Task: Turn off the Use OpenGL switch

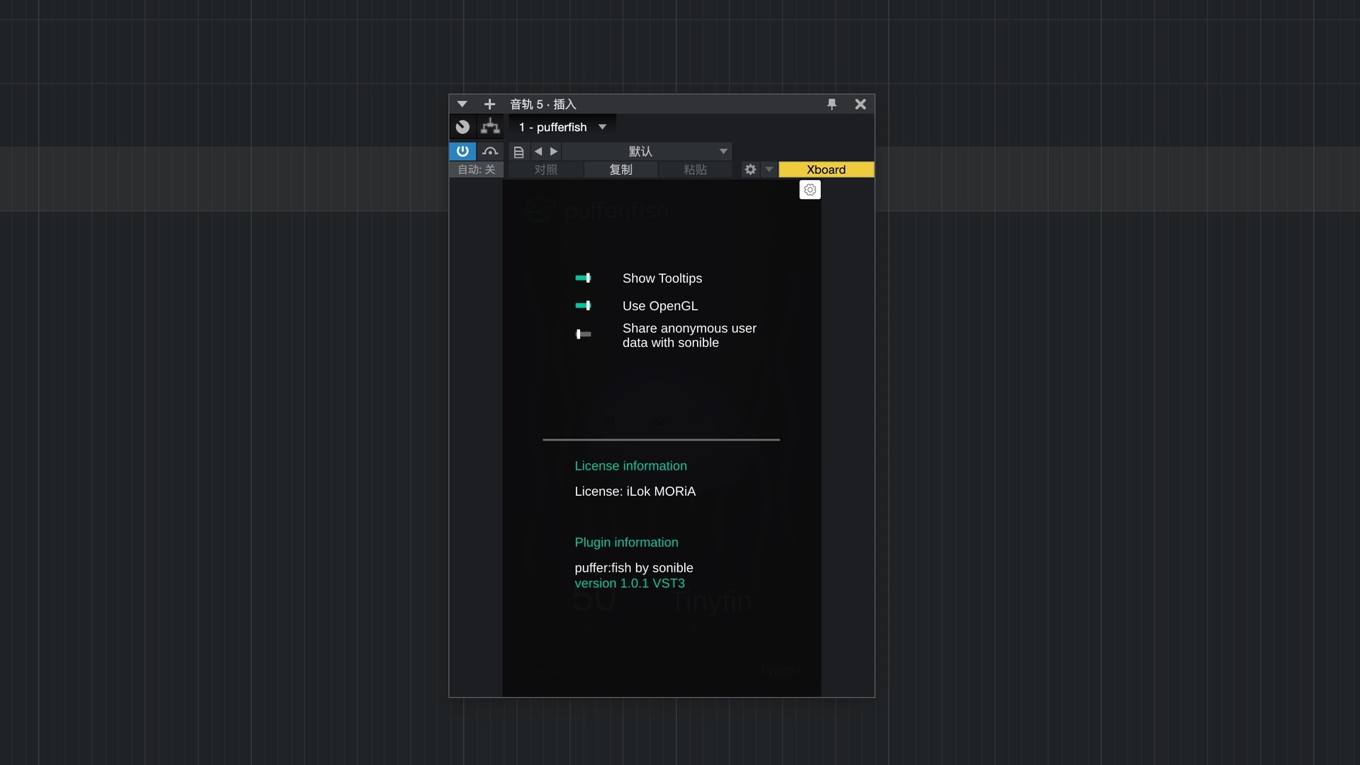Action: click(583, 305)
